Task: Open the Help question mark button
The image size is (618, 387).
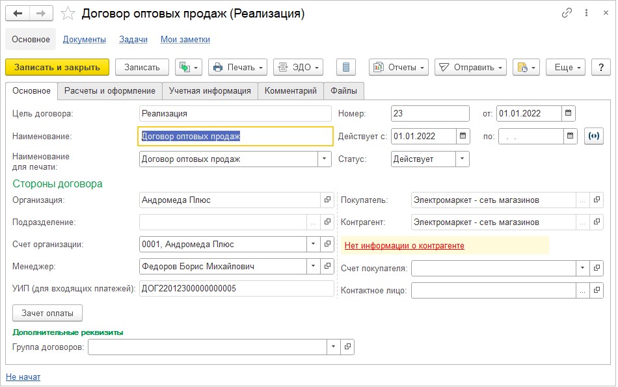Action: [x=600, y=67]
